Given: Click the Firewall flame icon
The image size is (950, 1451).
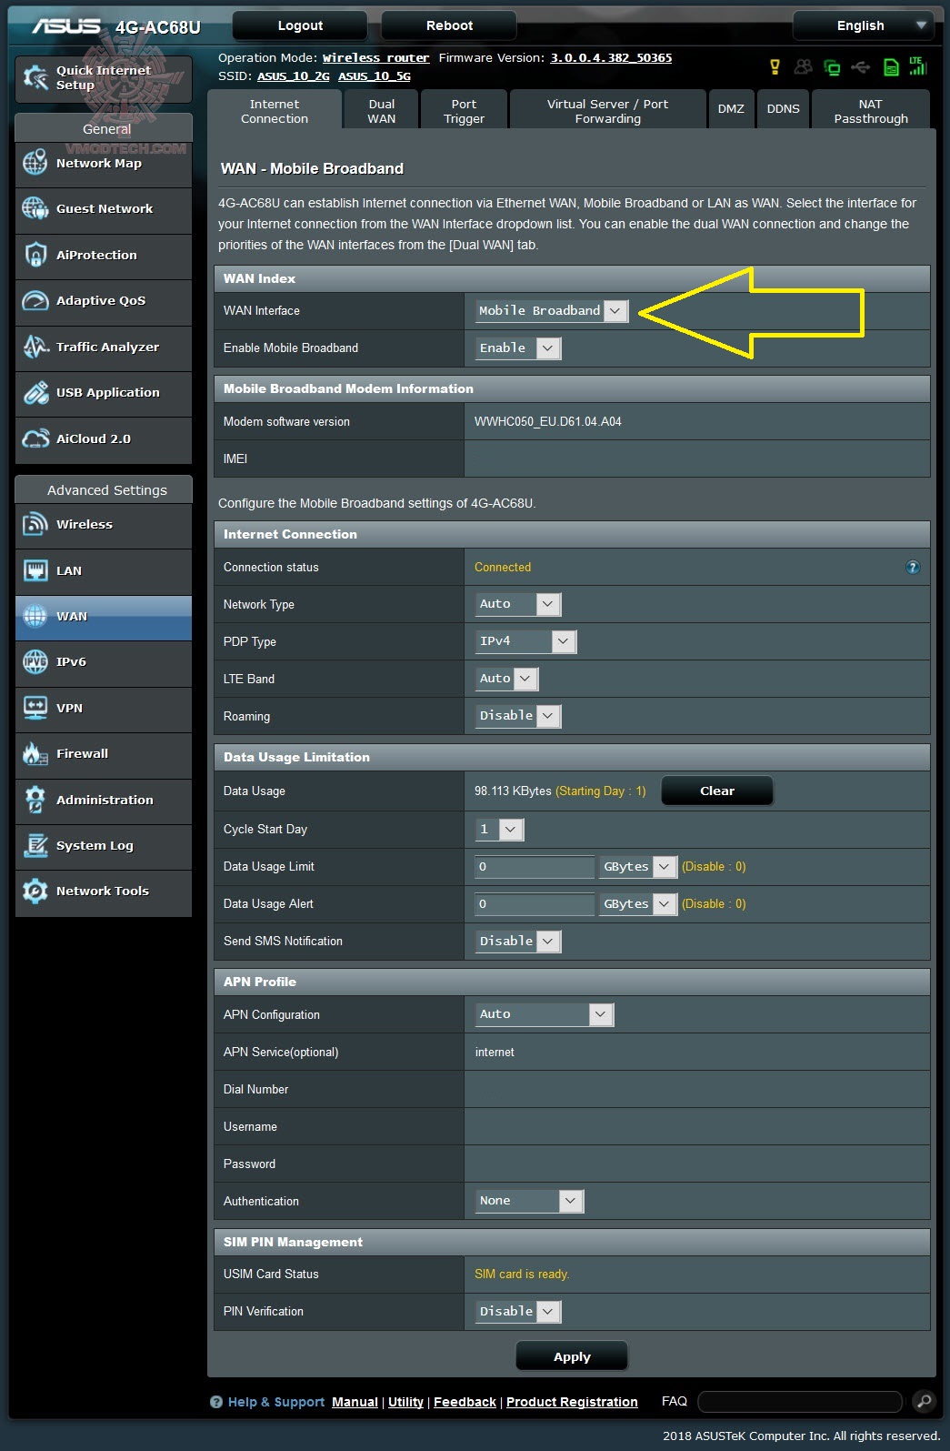Looking at the screenshot, I should [35, 753].
